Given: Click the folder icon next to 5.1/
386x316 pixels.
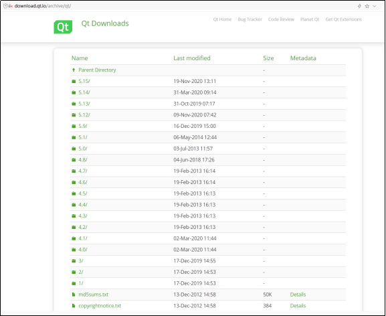Looking at the screenshot, I should (x=74, y=137).
